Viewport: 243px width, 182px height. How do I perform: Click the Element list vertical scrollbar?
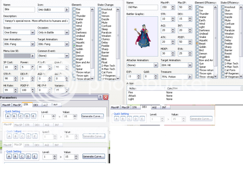coord(92,42)
